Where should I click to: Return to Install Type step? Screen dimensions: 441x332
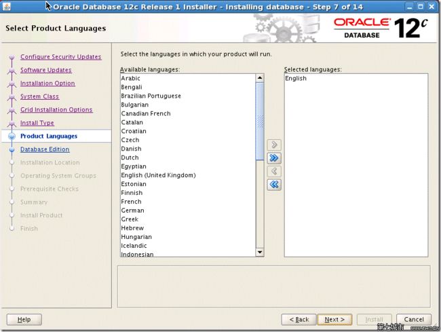coord(37,123)
